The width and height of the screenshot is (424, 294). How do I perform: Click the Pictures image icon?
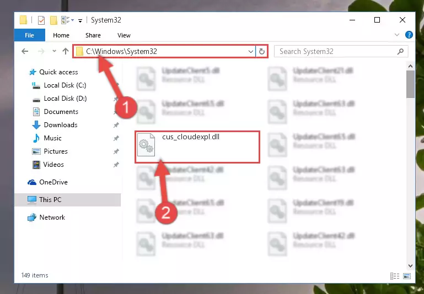tap(36, 151)
